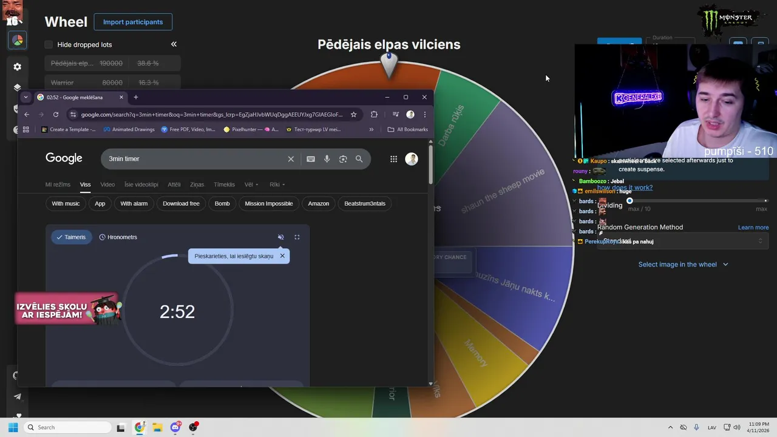Start Google voice search microphone

327,159
